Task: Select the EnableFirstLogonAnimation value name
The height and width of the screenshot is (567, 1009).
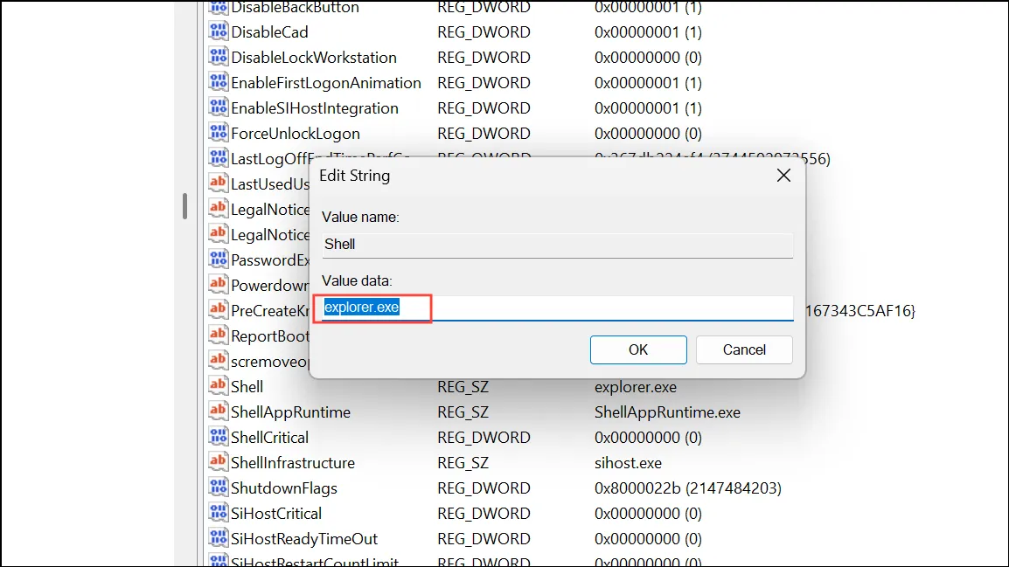Action: 325,83
